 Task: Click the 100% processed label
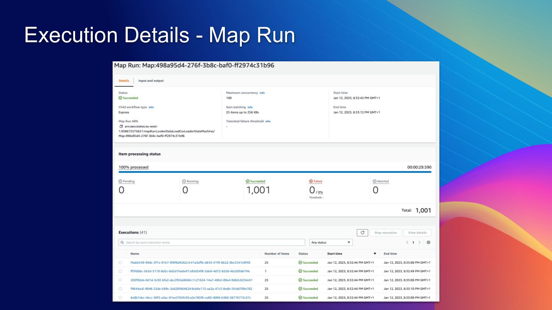coord(134,167)
